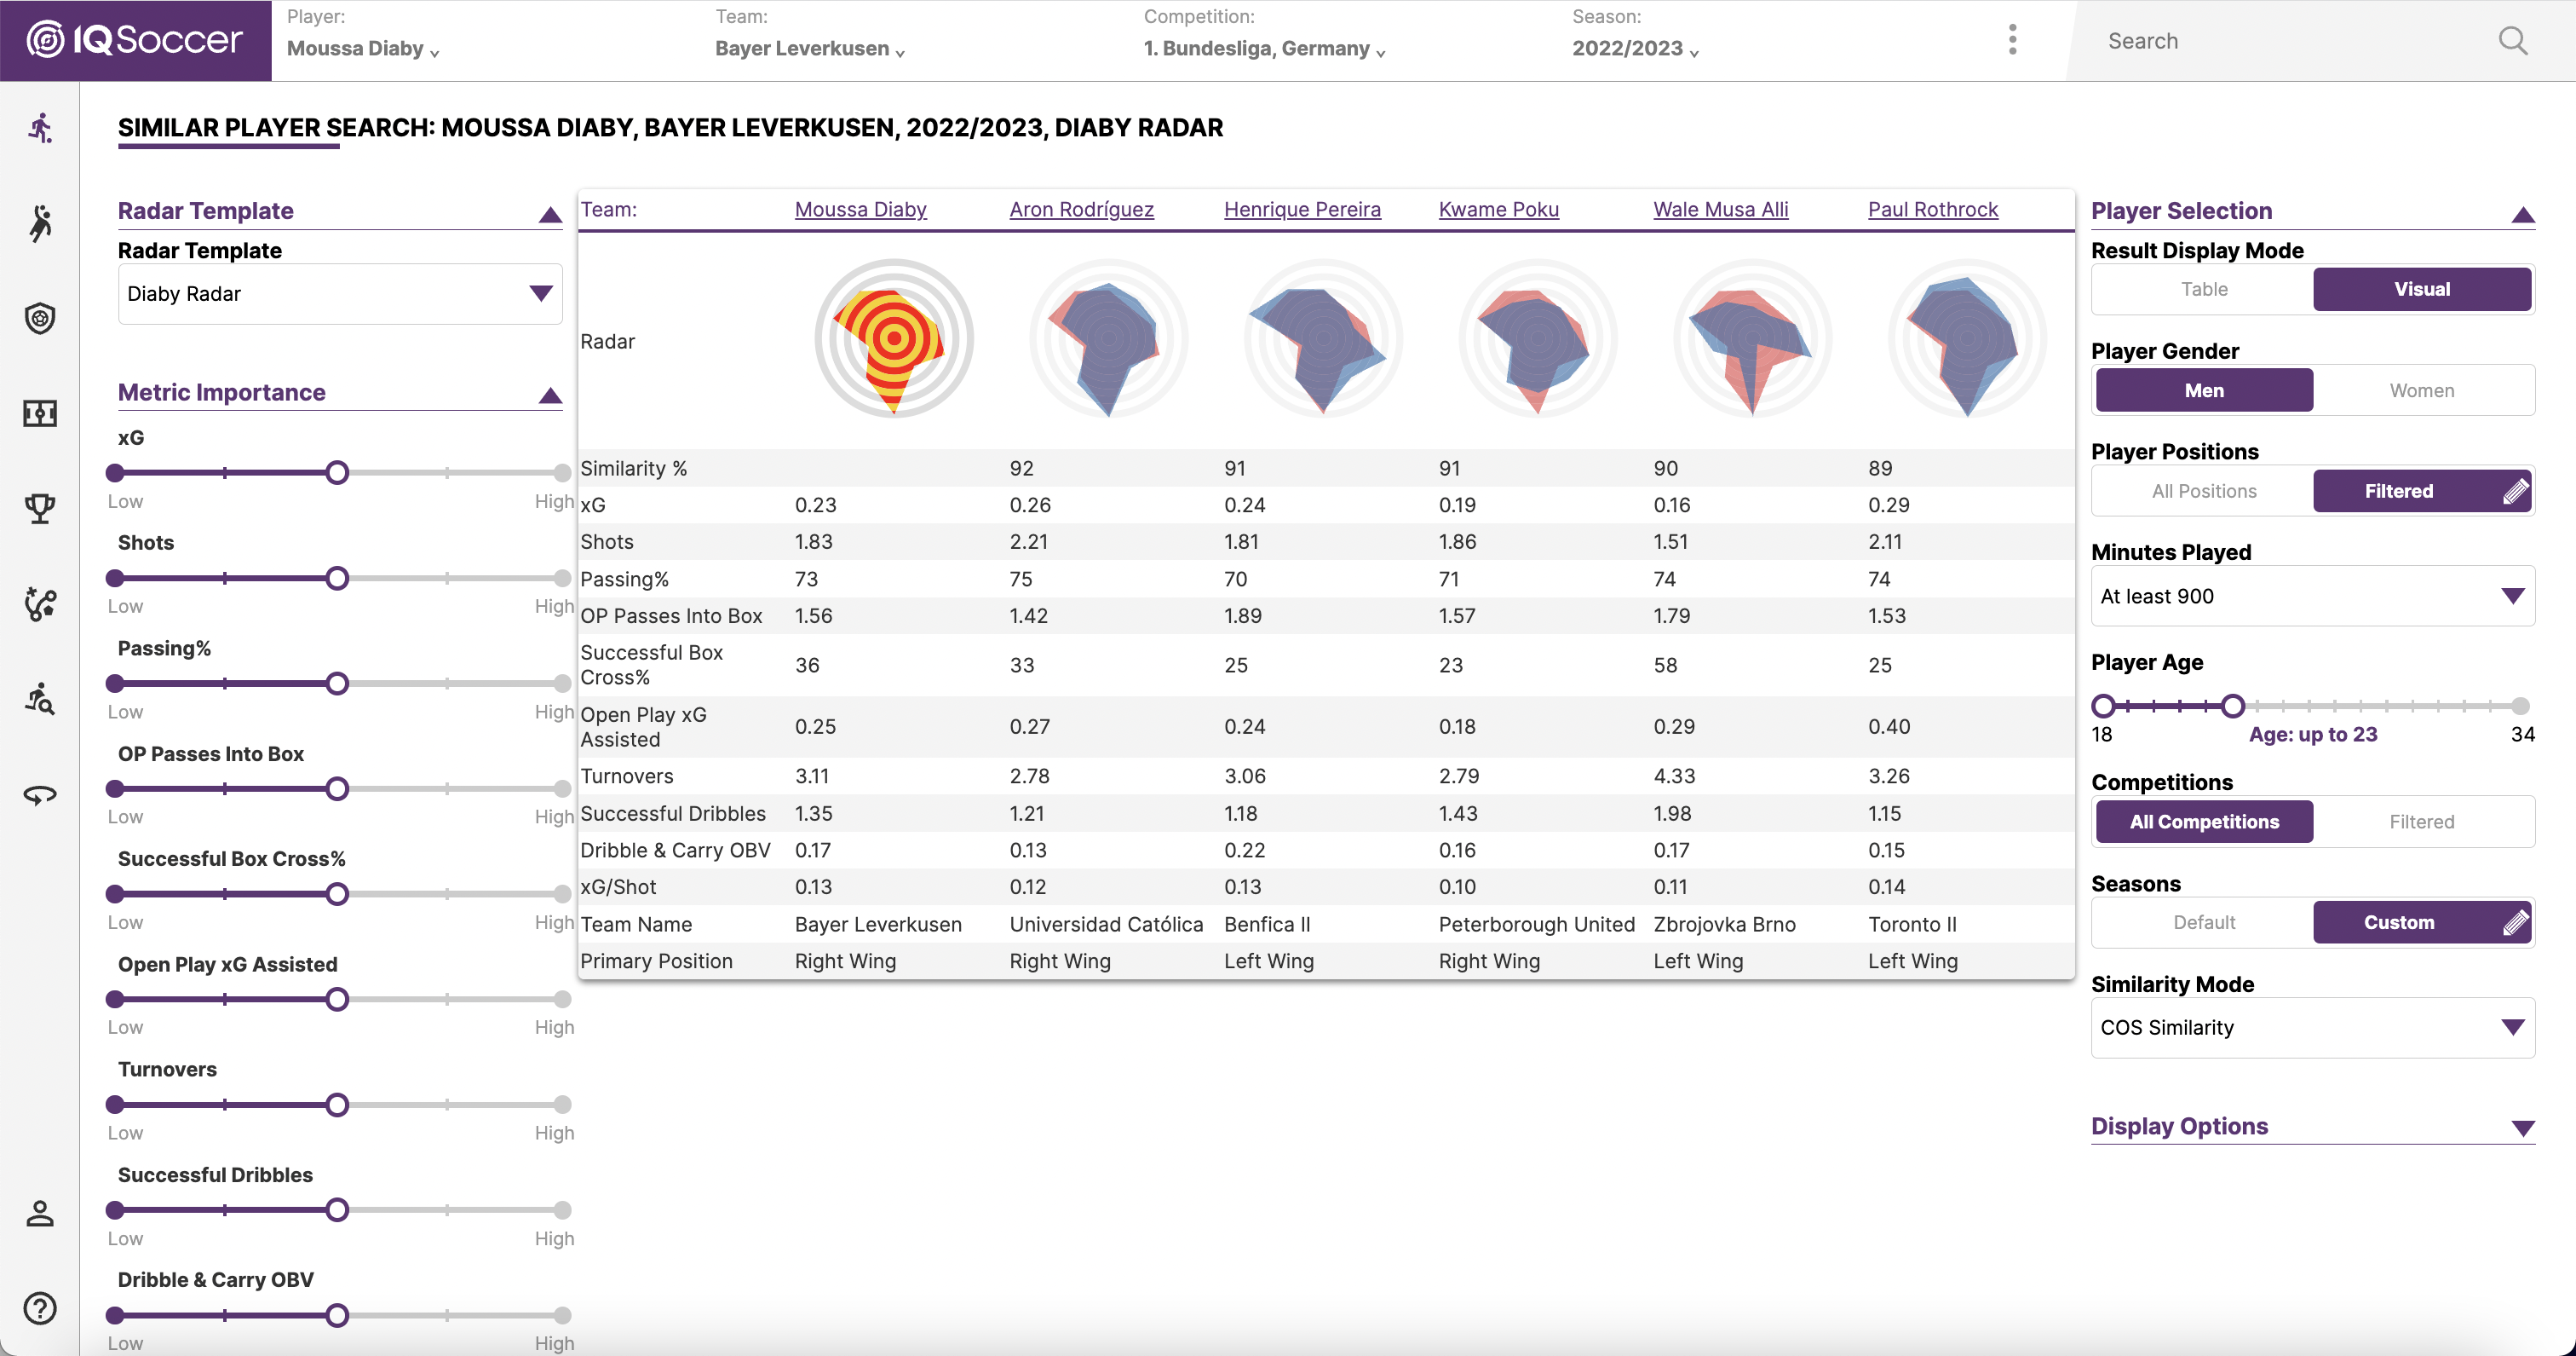Switch Result Display Mode to Table
Screen dimensions: 2576x1356
(x=2204, y=289)
